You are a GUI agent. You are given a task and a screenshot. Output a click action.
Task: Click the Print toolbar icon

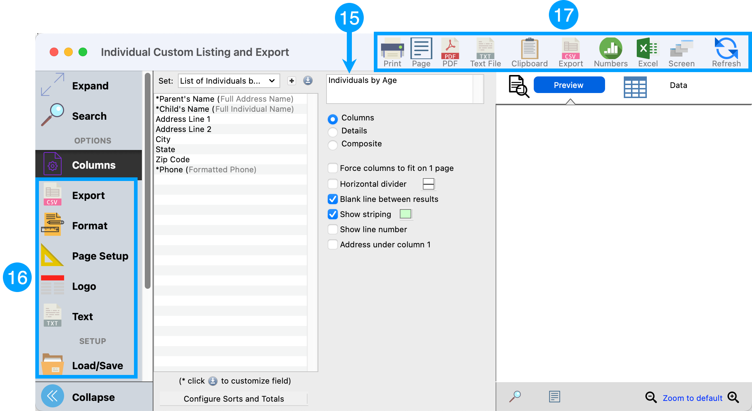(392, 52)
